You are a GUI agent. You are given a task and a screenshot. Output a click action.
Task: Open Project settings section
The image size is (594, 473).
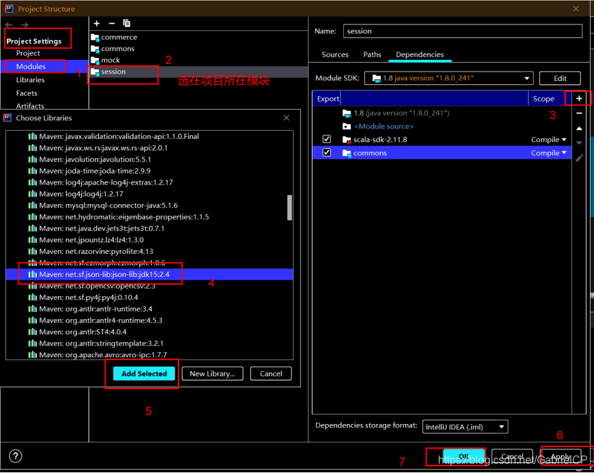28,53
